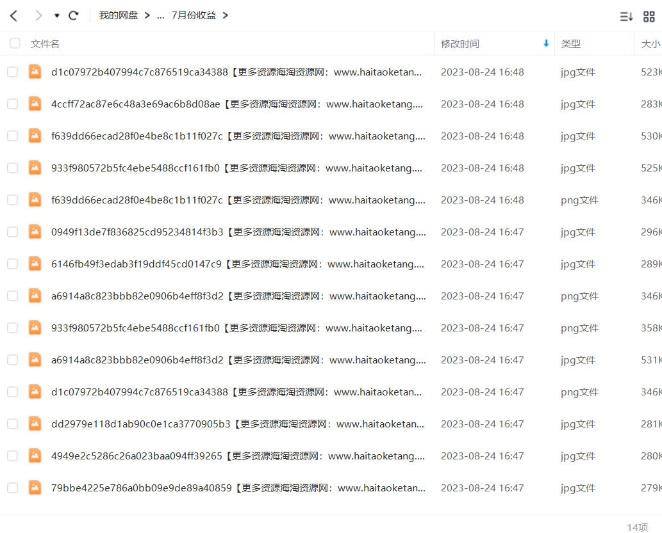Click image icon of 79bbe4225e786a0b file
This screenshot has width=662, height=533.
[35, 488]
